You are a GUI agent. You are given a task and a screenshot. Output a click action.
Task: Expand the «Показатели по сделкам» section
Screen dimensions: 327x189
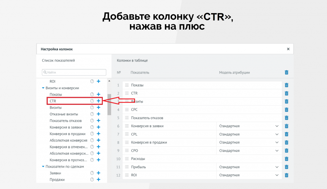click(43, 166)
